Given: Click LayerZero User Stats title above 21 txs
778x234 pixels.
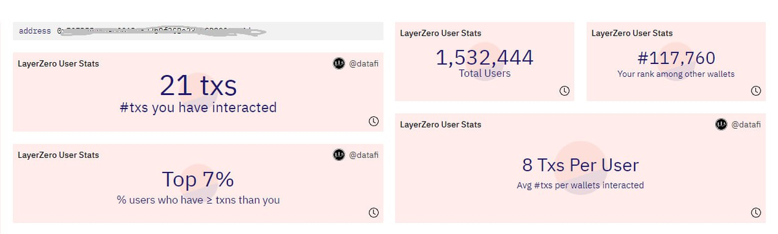Looking at the screenshot, I should [58, 63].
